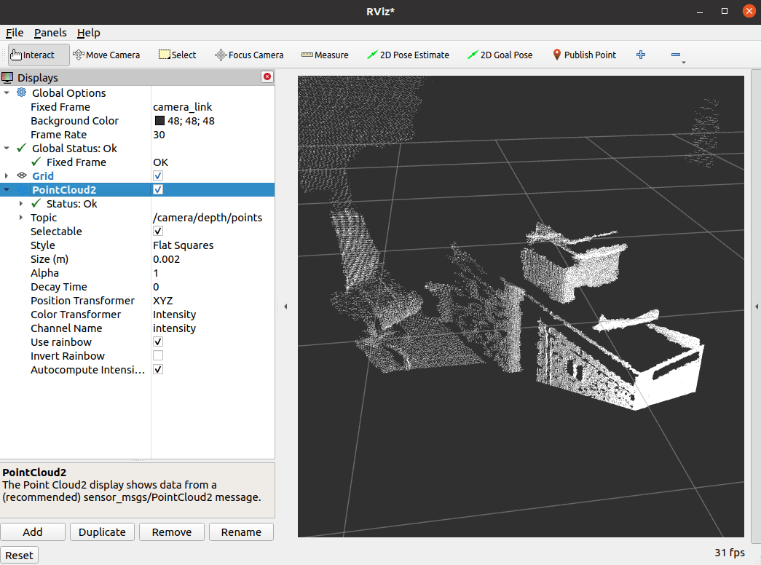Image resolution: width=761 pixels, height=565 pixels.
Task: Expand the Grid display node
Action: pyautogui.click(x=7, y=175)
